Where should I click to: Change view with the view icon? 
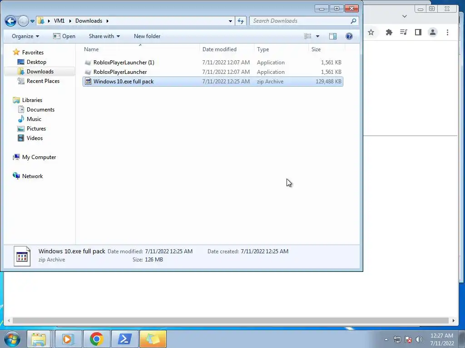(x=308, y=36)
